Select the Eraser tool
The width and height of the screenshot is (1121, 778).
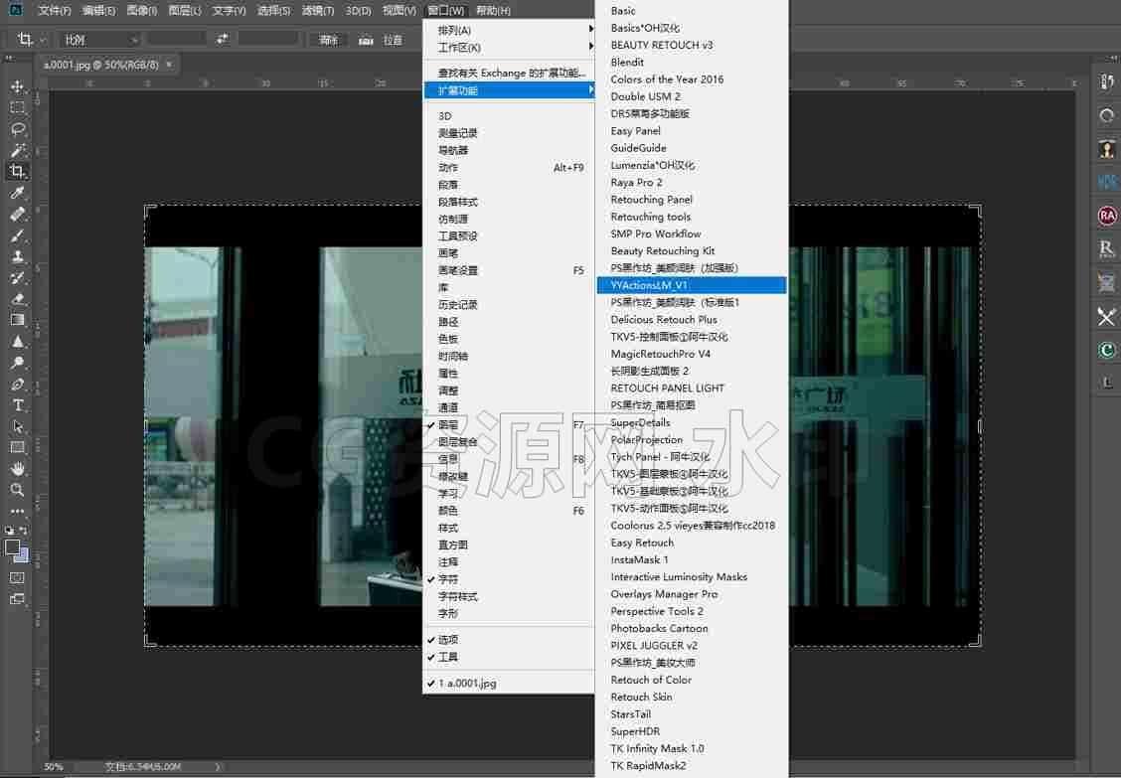(17, 299)
